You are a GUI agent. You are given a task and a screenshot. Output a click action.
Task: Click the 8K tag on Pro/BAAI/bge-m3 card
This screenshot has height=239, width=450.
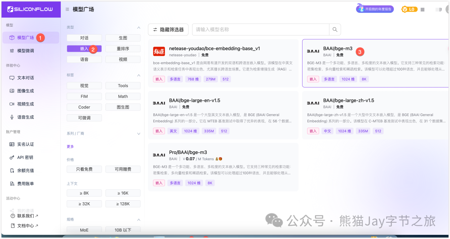click(210, 183)
